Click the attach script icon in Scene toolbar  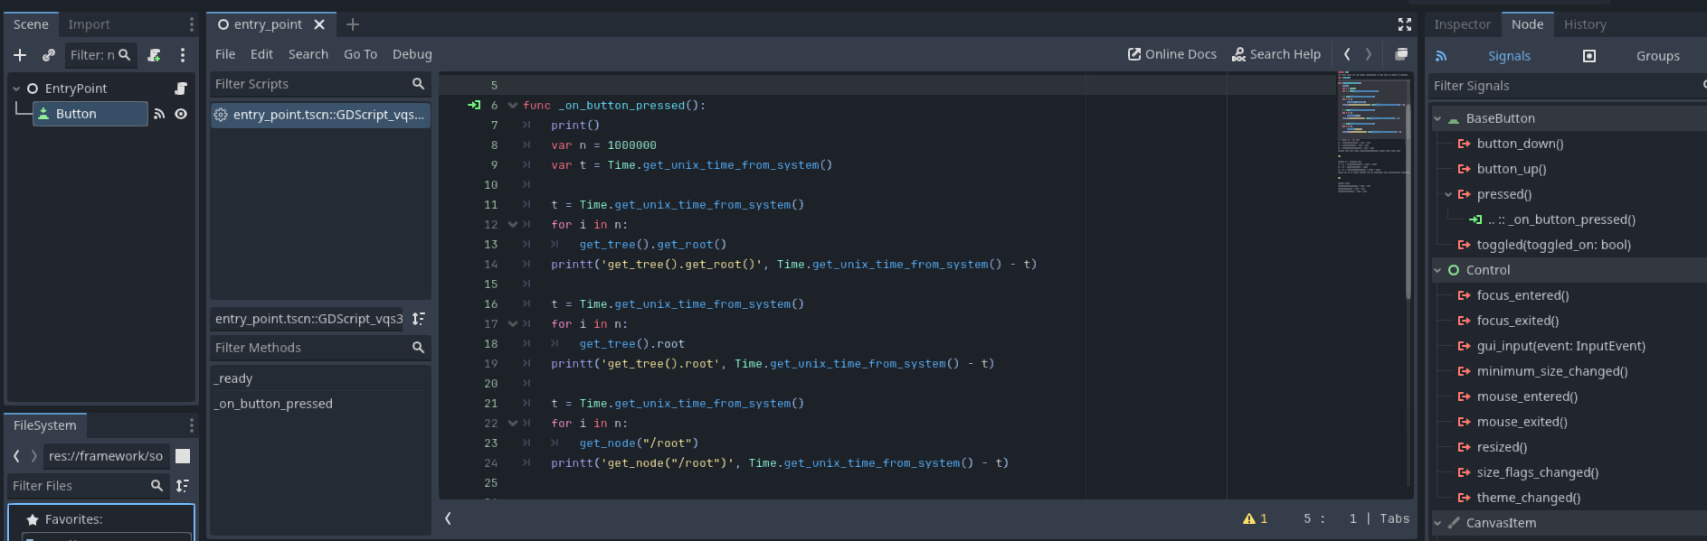pos(155,55)
